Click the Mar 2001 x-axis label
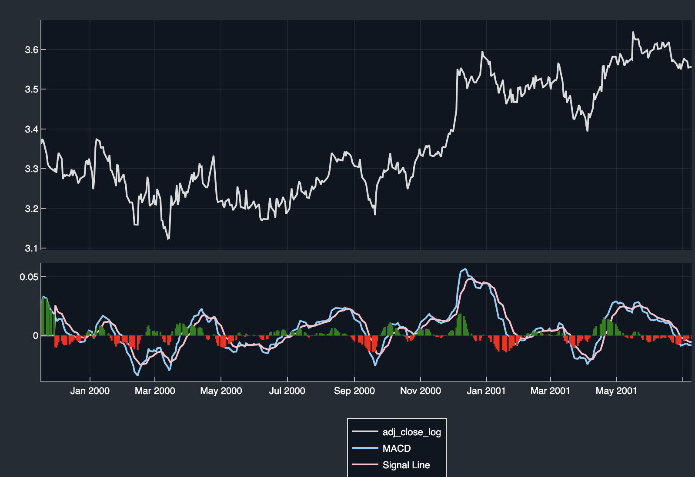695x477 pixels. click(x=550, y=391)
